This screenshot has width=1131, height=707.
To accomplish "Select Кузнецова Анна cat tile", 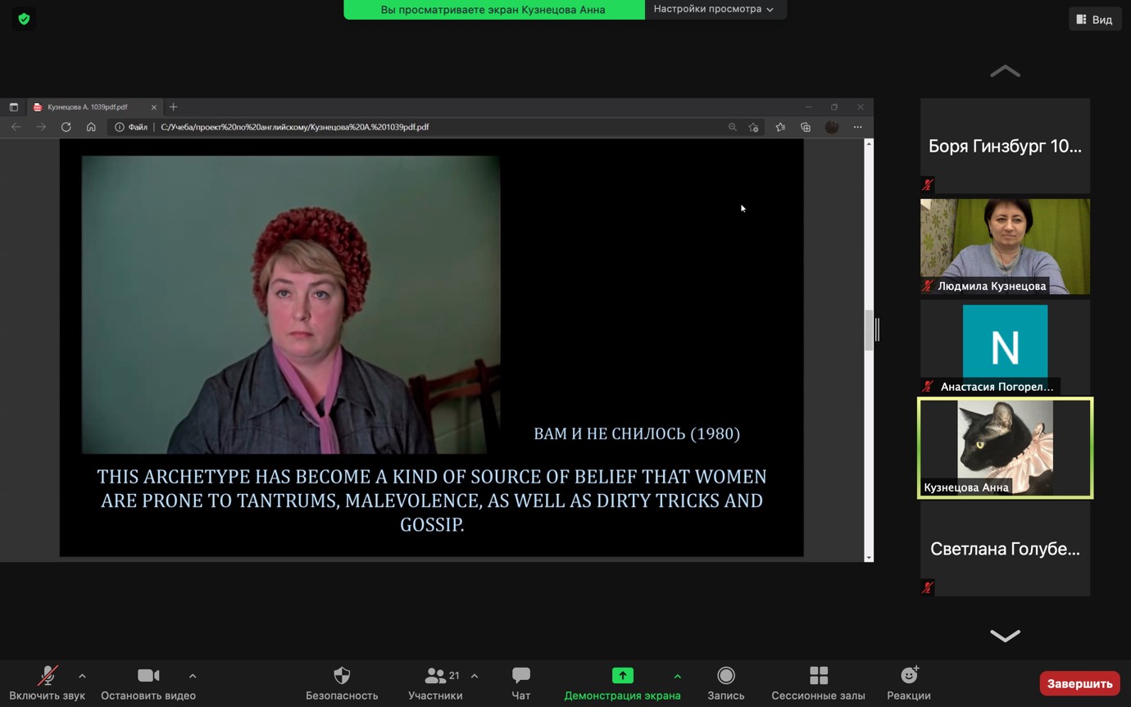I will pyautogui.click(x=1005, y=448).
